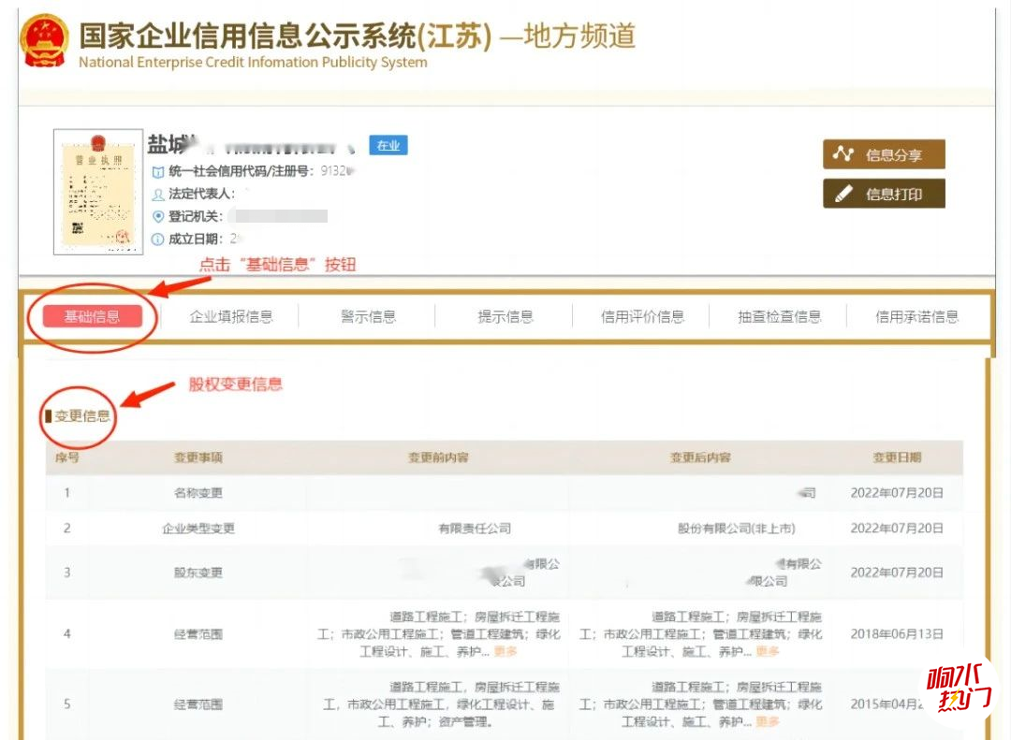This screenshot has width=1011, height=740.
Task: Click the 经营范围 cell in row 5
Action: coord(198,704)
